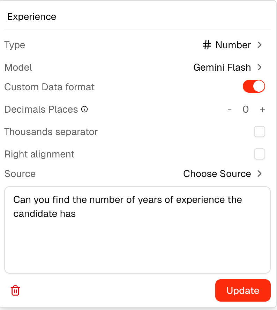Image resolution: width=277 pixels, height=310 pixels.
Task: Decrease decimal places with the minus sign
Action: (x=230, y=110)
